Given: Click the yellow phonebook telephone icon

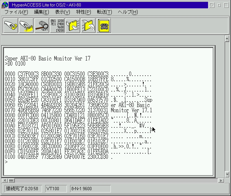Looking at the screenshot, I should [104, 26].
